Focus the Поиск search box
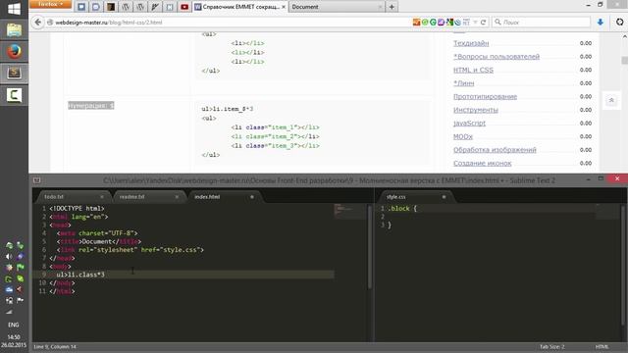Image resolution: width=628 pixels, height=353 pixels. (541, 23)
